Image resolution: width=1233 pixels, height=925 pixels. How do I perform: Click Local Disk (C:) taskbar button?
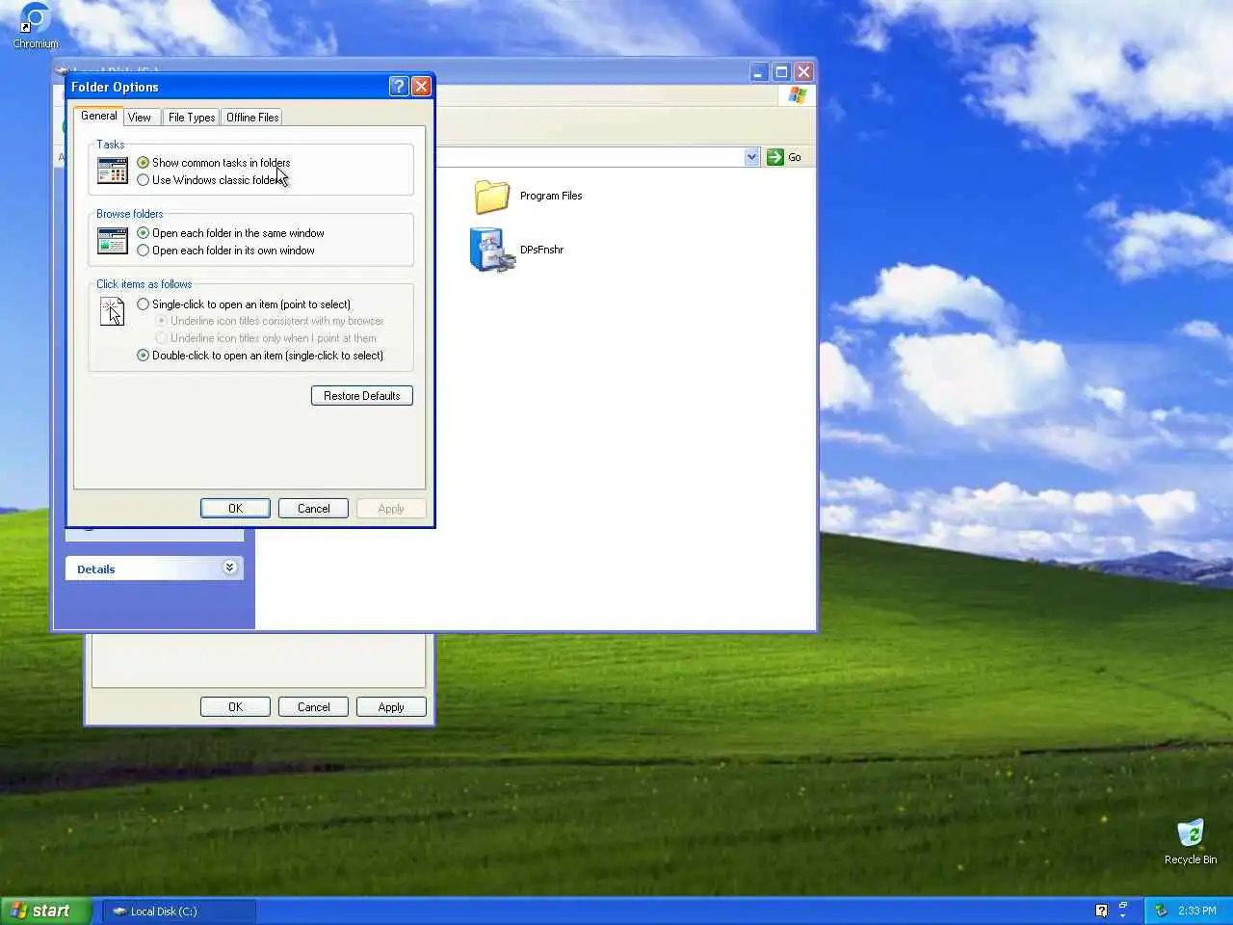pos(179,911)
